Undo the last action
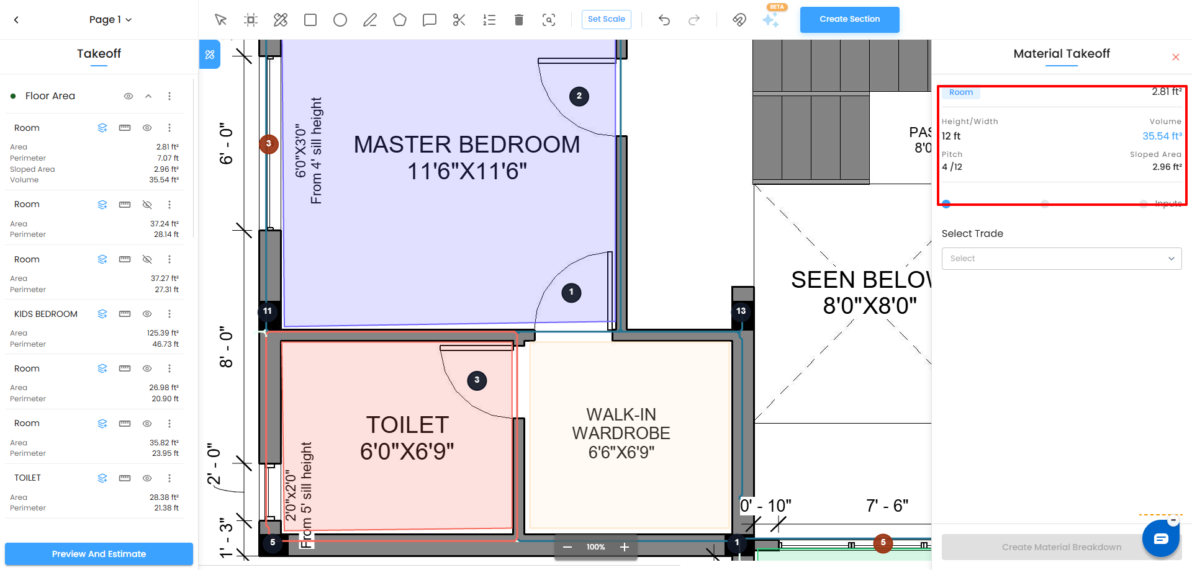This screenshot has height=570, width=1192. point(664,20)
